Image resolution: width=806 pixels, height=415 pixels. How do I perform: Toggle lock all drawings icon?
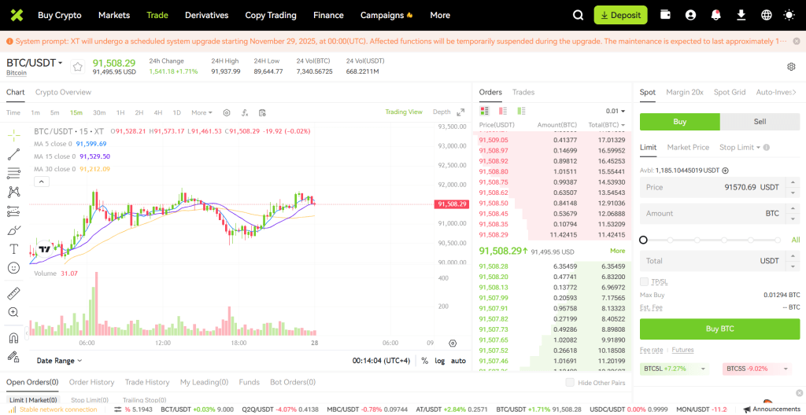click(14, 356)
